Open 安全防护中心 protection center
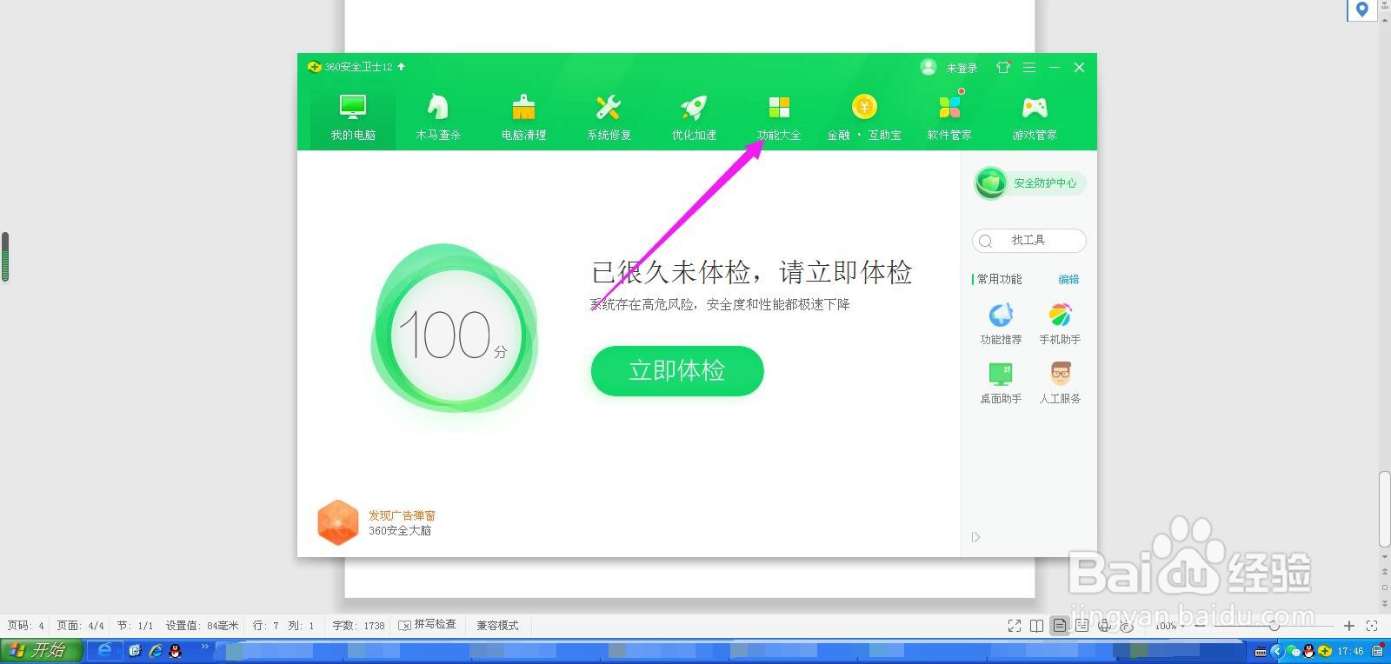Image resolution: width=1391 pixels, height=664 pixels. click(x=1031, y=183)
